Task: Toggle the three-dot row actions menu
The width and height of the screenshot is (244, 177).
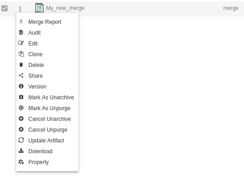Action: (20, 9)
